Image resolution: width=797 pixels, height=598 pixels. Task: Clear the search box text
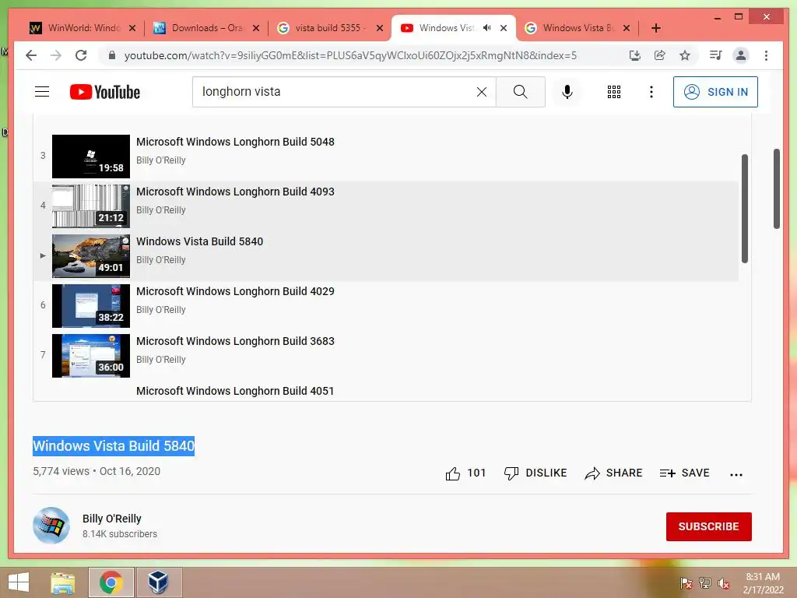481,92
